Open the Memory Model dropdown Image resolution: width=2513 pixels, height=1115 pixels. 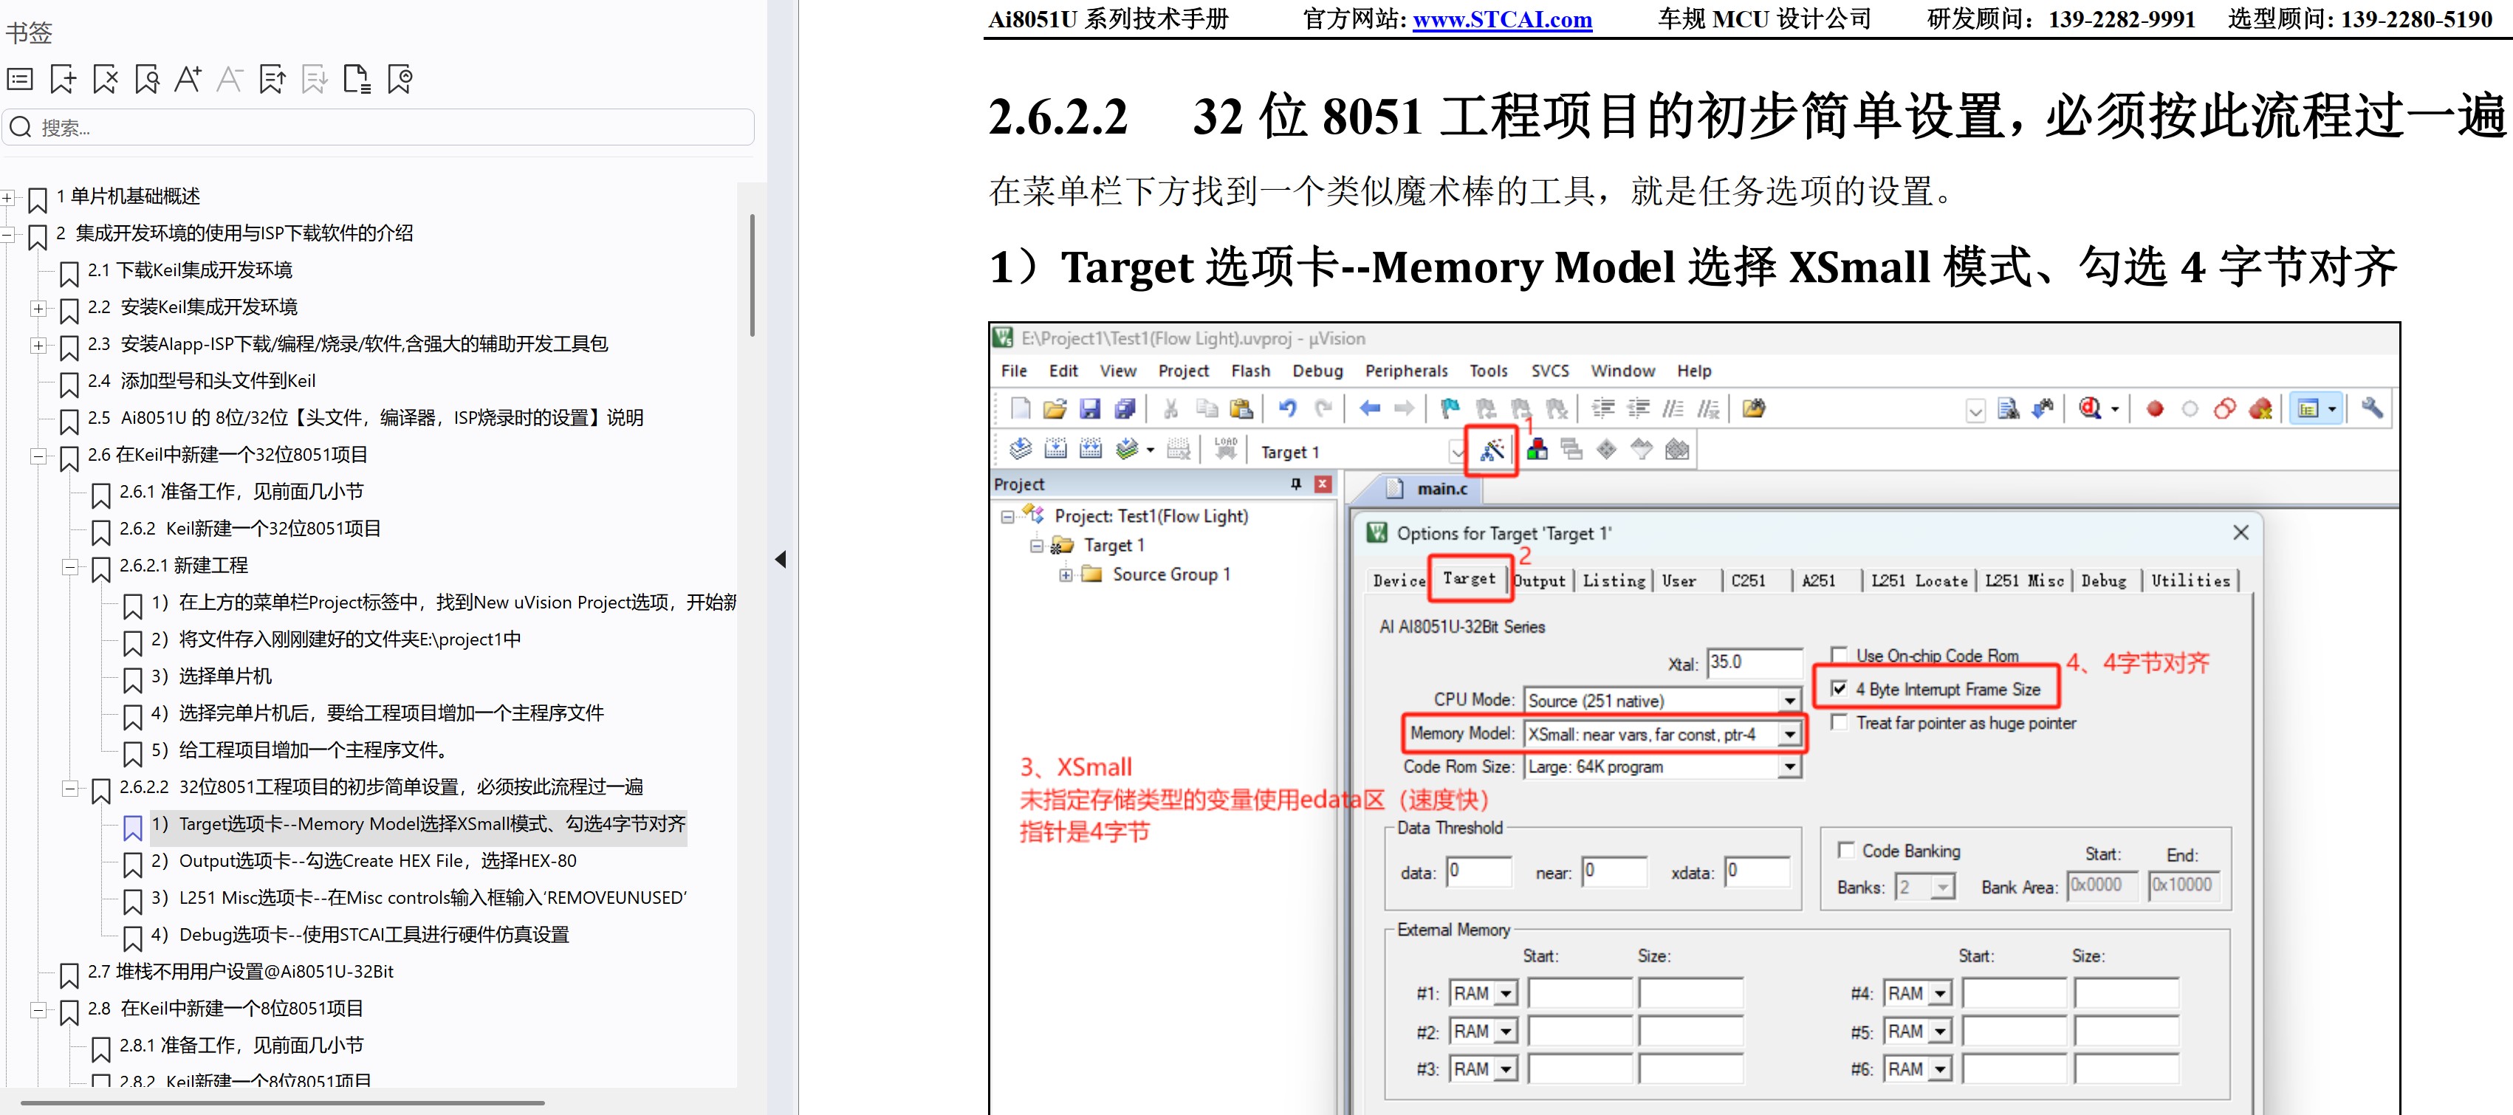1789,733
